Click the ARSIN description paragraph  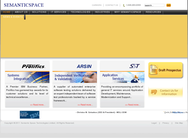(x=74, y=94)
